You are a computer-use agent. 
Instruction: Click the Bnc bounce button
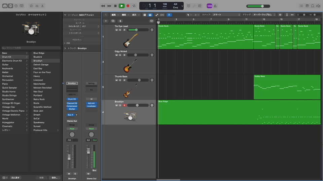94,170
